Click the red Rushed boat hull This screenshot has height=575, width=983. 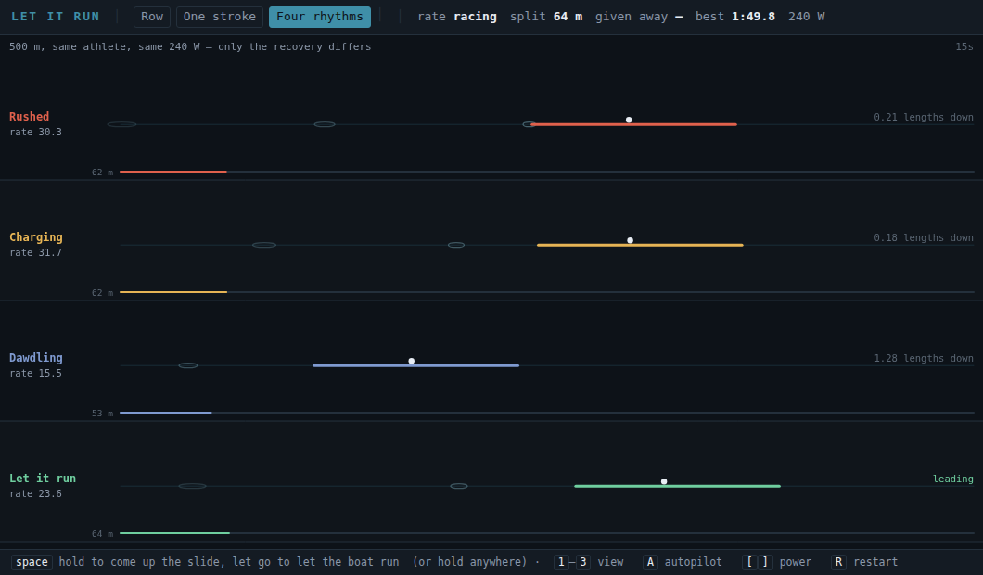(x=633, y=125)
